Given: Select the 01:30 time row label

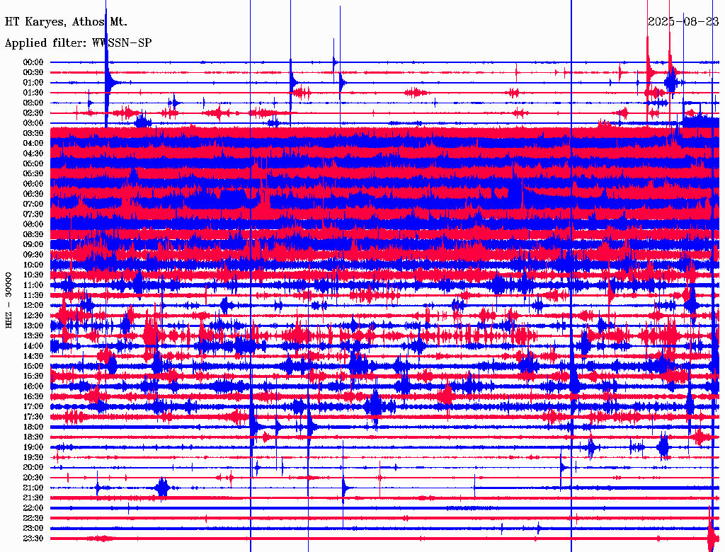Looking at the screenshot, I should coord(33,93).
